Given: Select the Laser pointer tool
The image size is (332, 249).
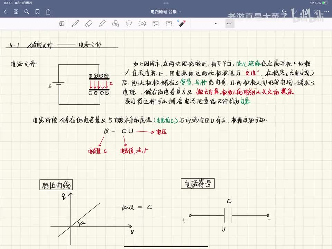Looking at the screenshot, I should click(x=182, y=24).
